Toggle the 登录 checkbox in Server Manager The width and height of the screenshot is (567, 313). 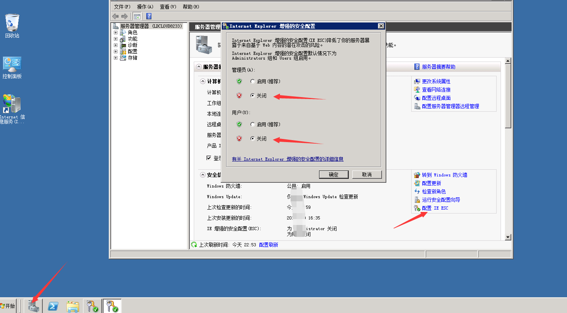click(x=209, y=158)
